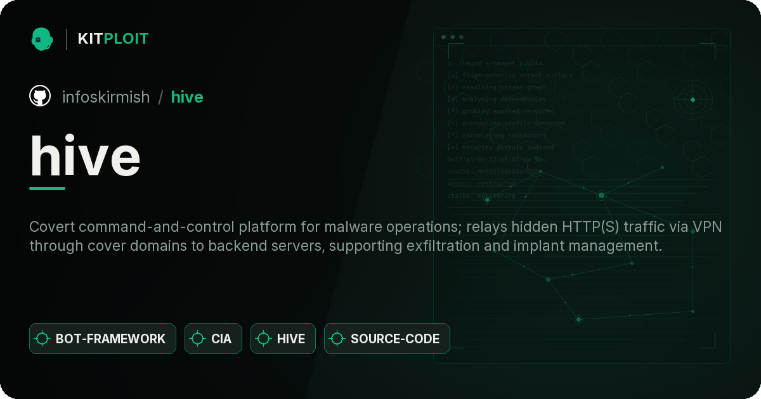Viewport: 761px width, 399px height.
Task: Click the KITPLOIT brand name text
Action: click(x=113, y=39)
